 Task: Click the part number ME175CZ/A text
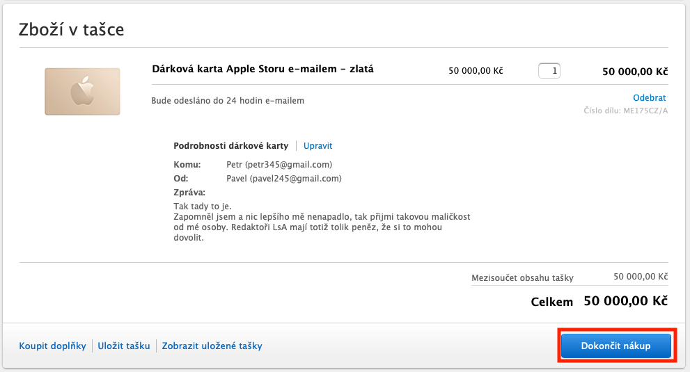tap(645, 111)
